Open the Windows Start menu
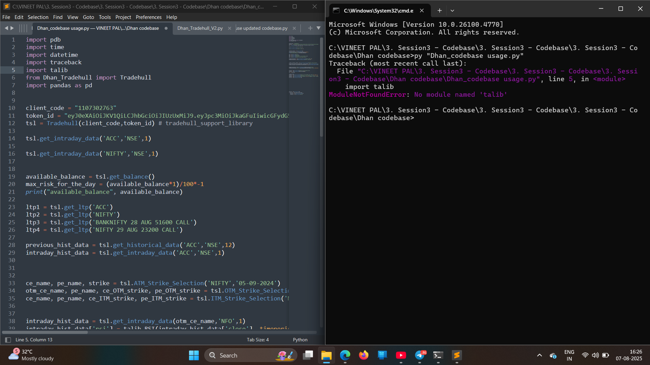 194,355
